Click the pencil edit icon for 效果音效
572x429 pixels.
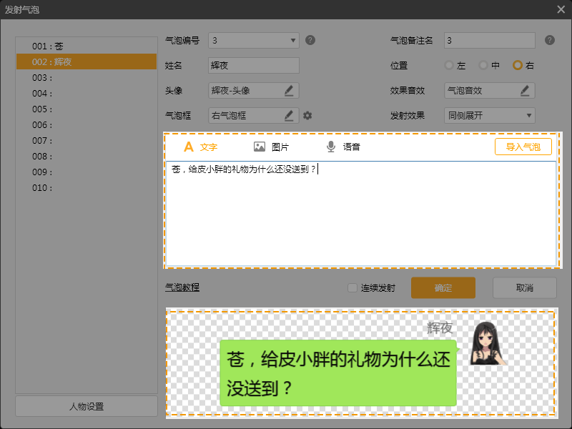point(525,91)
